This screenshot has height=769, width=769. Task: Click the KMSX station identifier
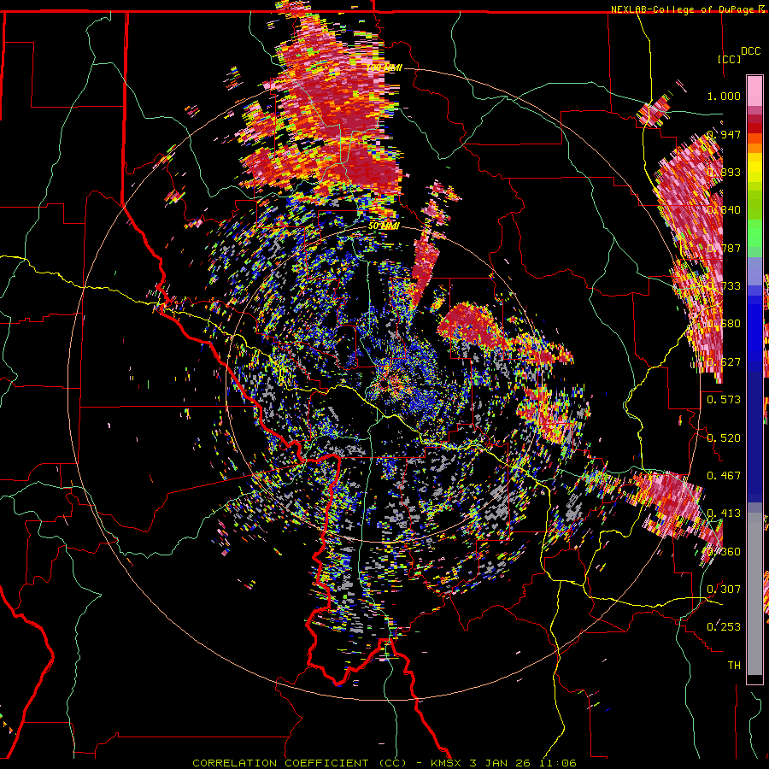tap(446, 763)
